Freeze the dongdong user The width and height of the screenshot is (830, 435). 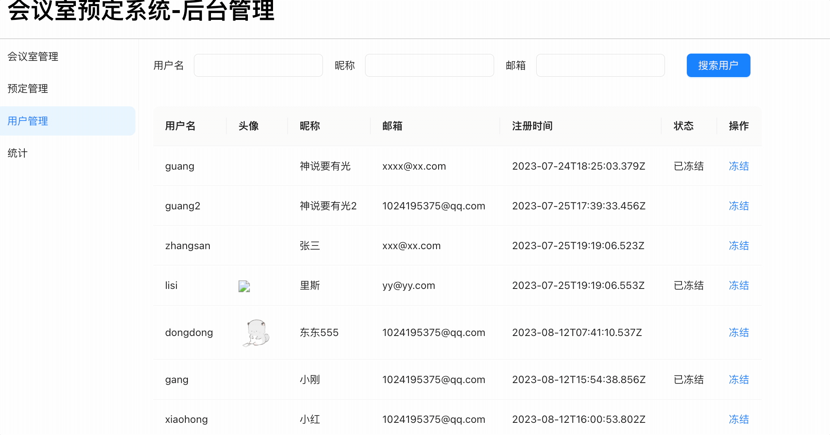pyautogui.click(x=739, y=332)
